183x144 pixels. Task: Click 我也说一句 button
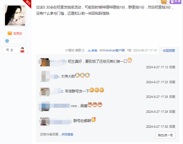coord(165,135)
